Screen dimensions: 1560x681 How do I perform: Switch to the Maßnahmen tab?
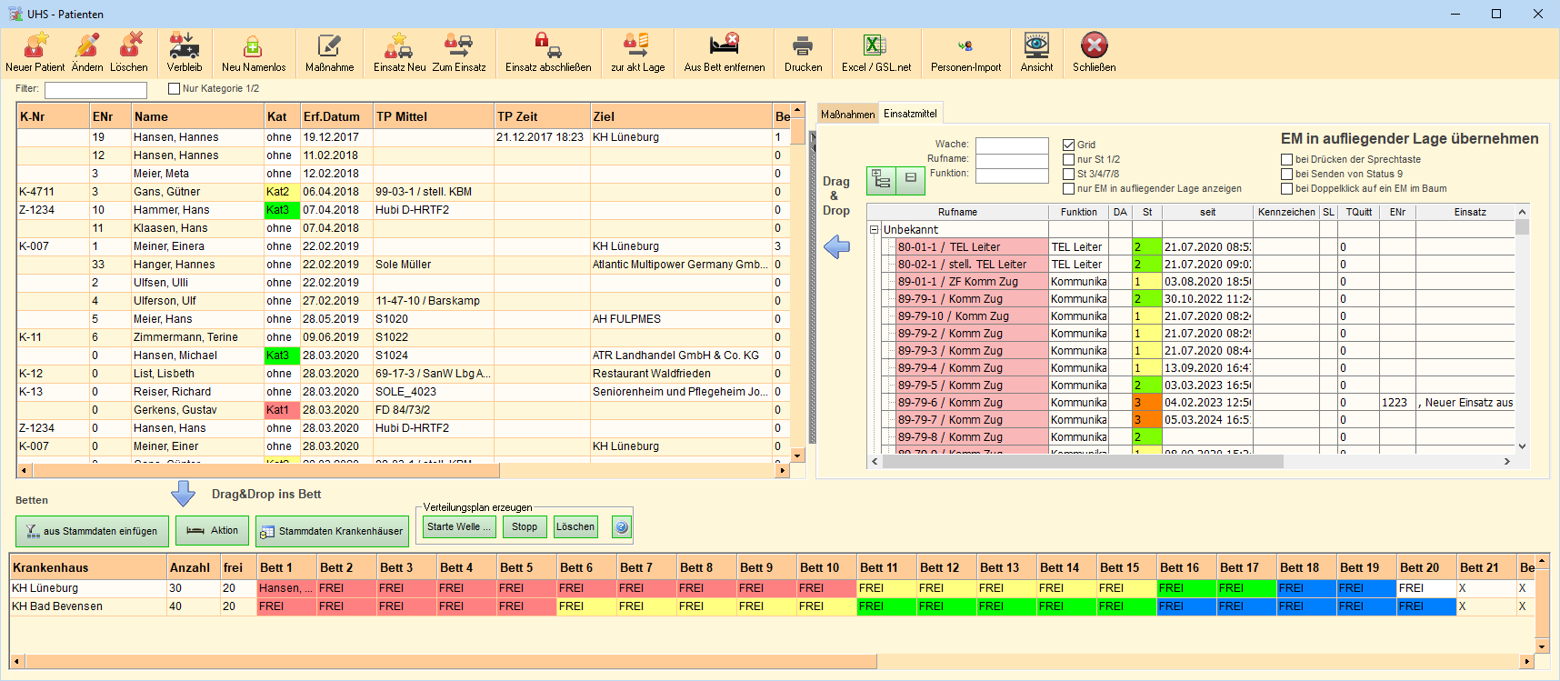pyautogui.click(x=847, y=115)
